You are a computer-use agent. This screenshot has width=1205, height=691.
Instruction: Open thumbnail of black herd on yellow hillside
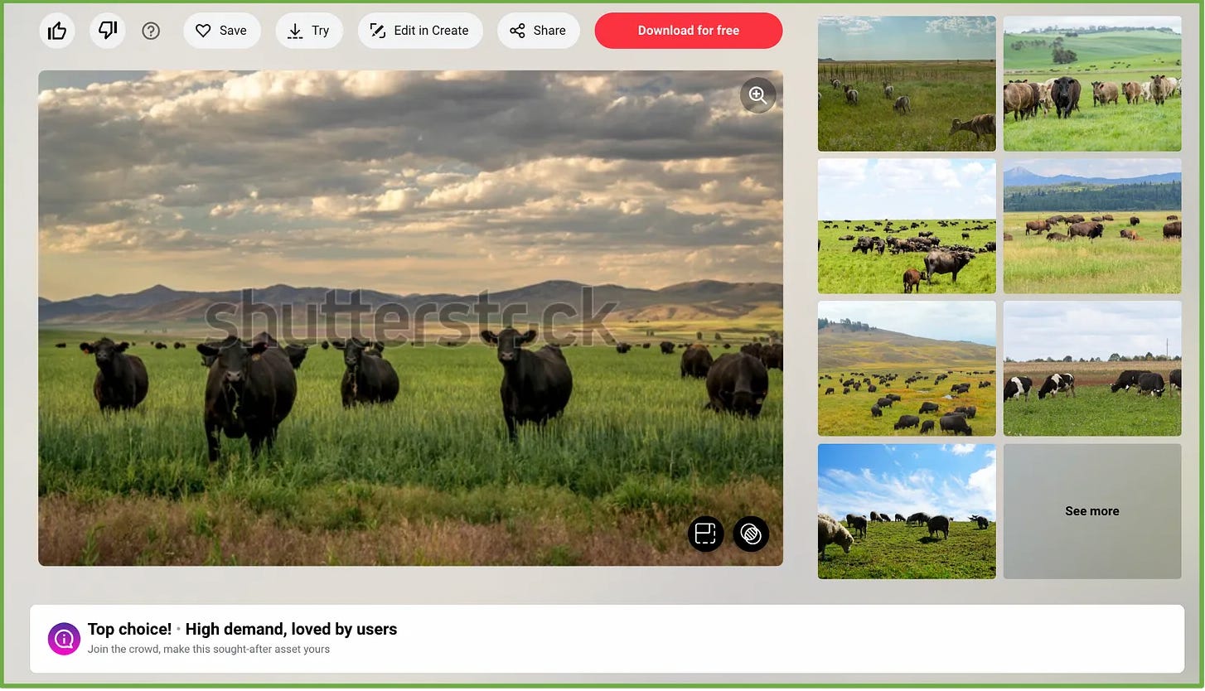[x=907, y=369]
